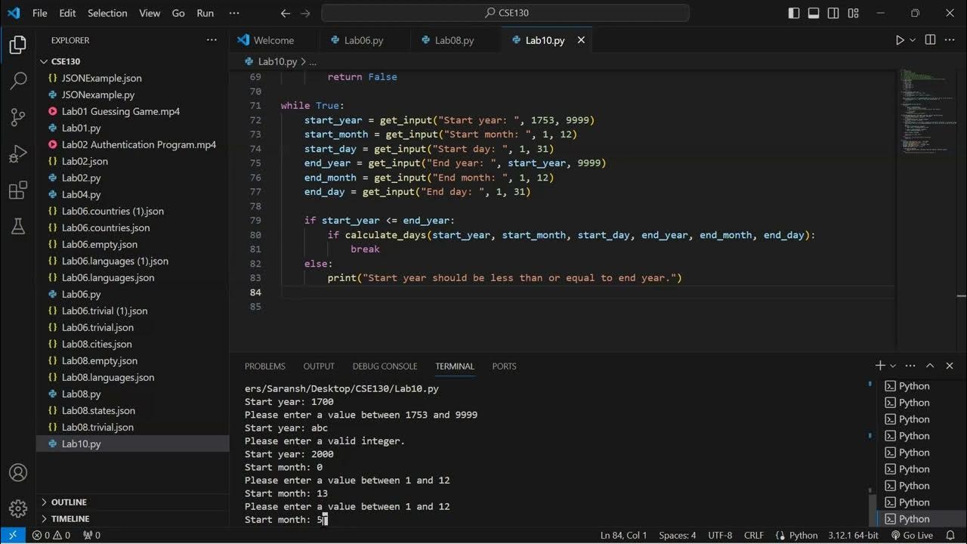Viewport: 967px width, 544px height.
Task: Switch to the OUTPUT panel tab
Action: (x=319, y=366)
